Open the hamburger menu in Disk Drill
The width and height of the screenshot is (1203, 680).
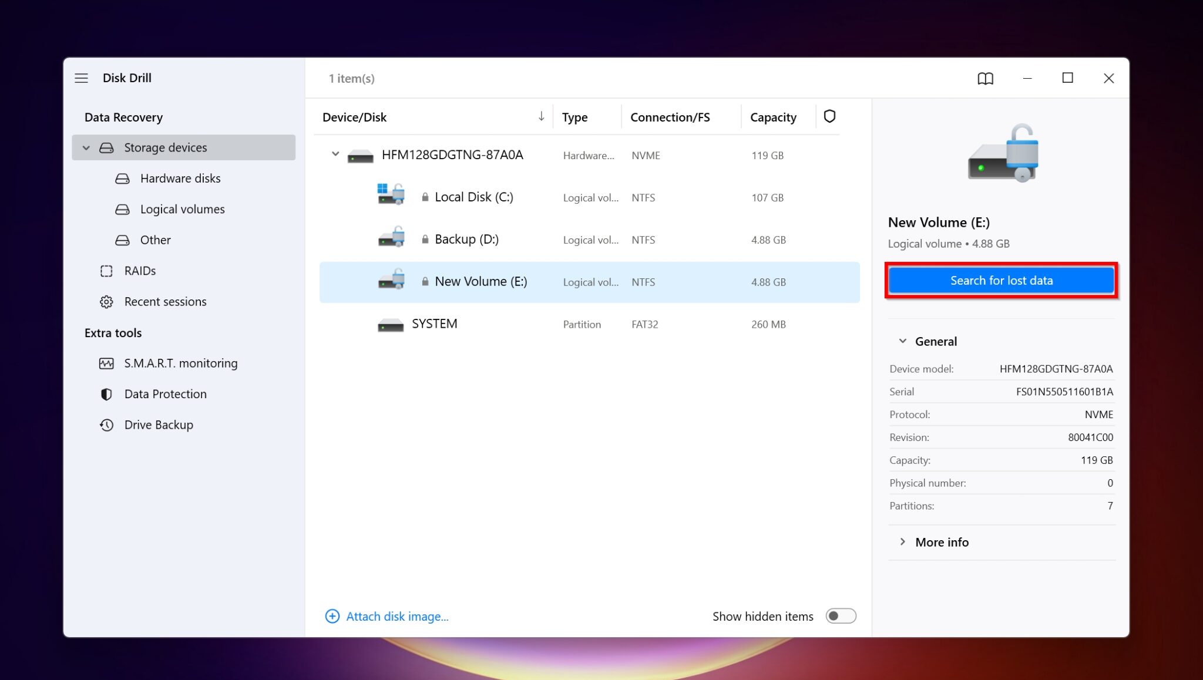pyautogui.click(x=81, y=78)
